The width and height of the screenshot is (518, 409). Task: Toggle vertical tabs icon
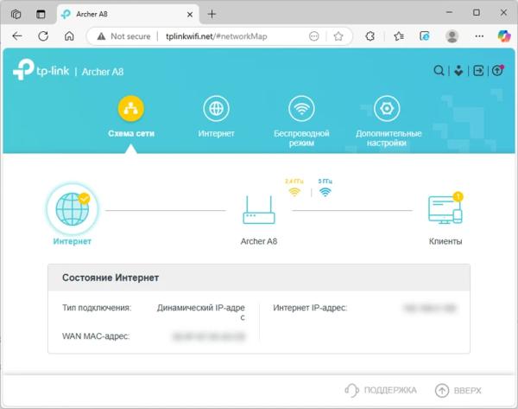[x=41, y=14]
